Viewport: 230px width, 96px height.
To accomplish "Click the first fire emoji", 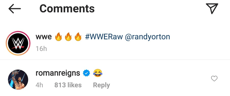I will [58, 37].
